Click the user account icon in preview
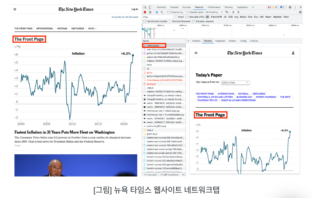 pos(293,53)
